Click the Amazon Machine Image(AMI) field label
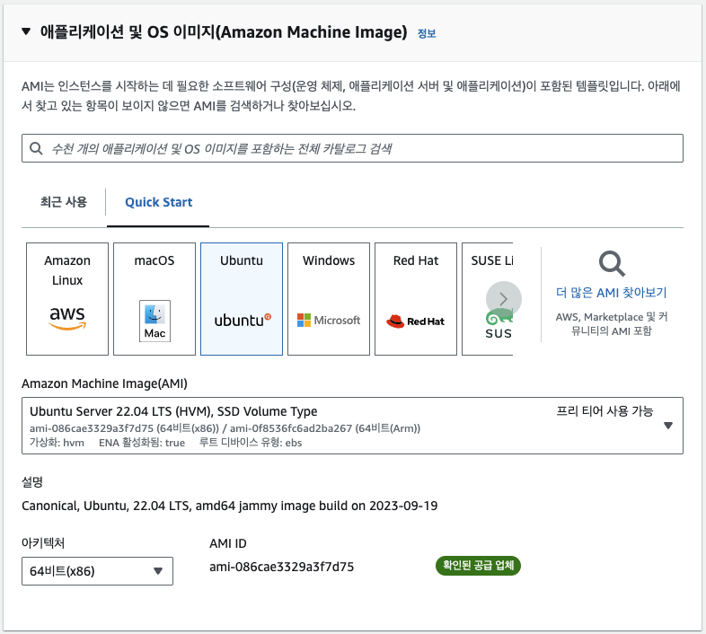This screenshot has width=706, height=634. 104,383
